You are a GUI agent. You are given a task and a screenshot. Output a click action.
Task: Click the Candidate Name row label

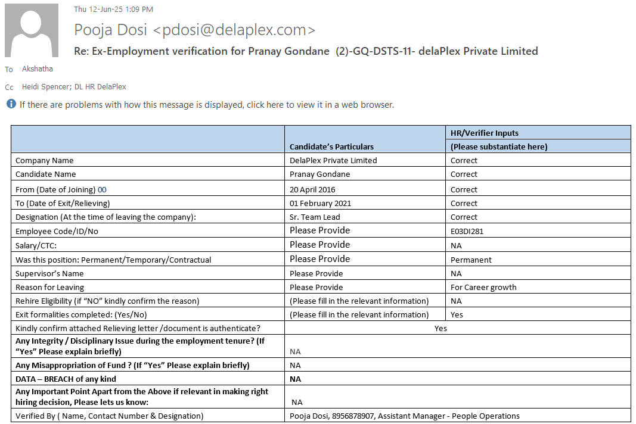(45, 174)
